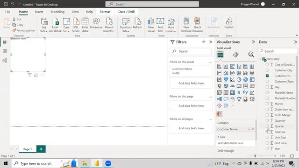The width and height of the screenshot is (299, 168).
Task: Toggle Focus mode on the visual
Action: [x=36, y=75]
